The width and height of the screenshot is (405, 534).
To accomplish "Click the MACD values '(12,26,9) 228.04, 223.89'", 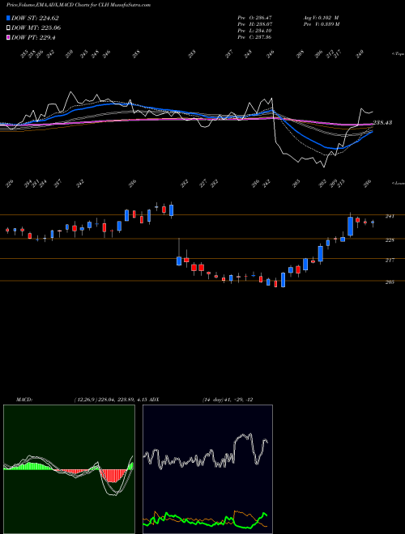I will [x=104, y=400].
